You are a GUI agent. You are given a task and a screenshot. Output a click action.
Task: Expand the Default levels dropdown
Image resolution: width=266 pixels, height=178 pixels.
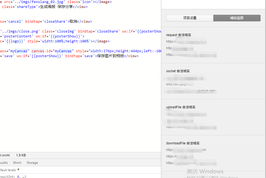coord(10,170)
